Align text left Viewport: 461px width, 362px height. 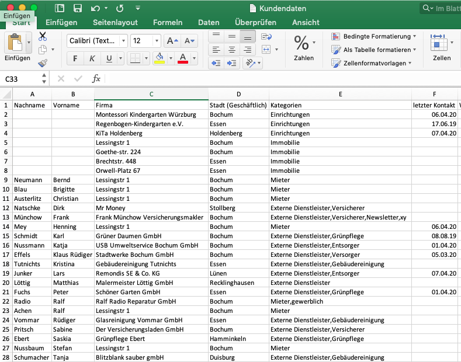[x=216, y=50]
